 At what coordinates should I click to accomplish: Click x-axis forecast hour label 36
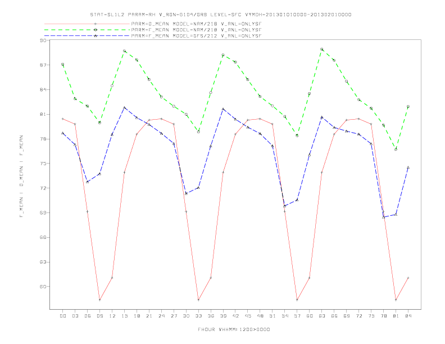[x=211, y=316]
